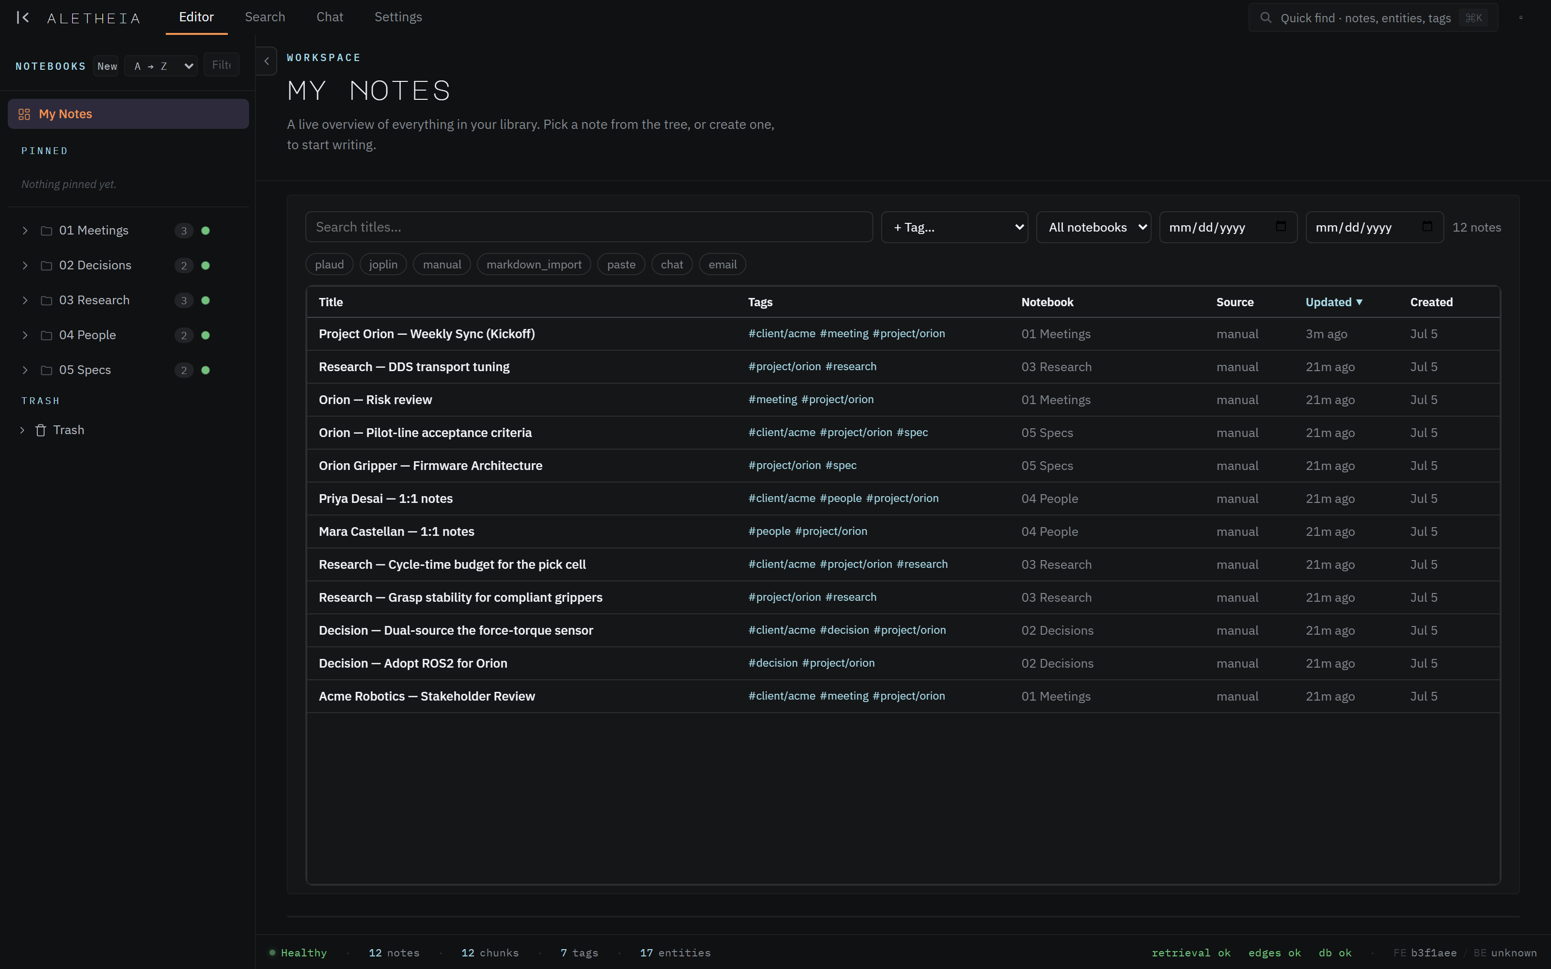Click #decision tag on Dual-source row

[x=844, y=630]
